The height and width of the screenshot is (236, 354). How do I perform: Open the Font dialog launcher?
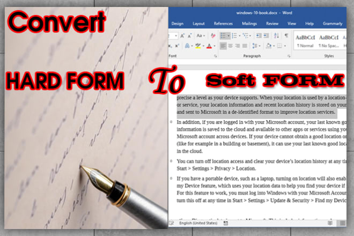[x=216, y=56]
